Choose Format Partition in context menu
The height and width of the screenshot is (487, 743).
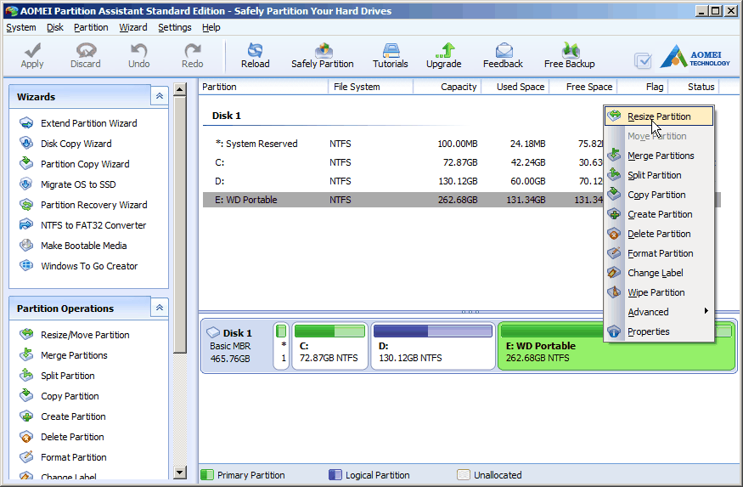tap(659, 253)
